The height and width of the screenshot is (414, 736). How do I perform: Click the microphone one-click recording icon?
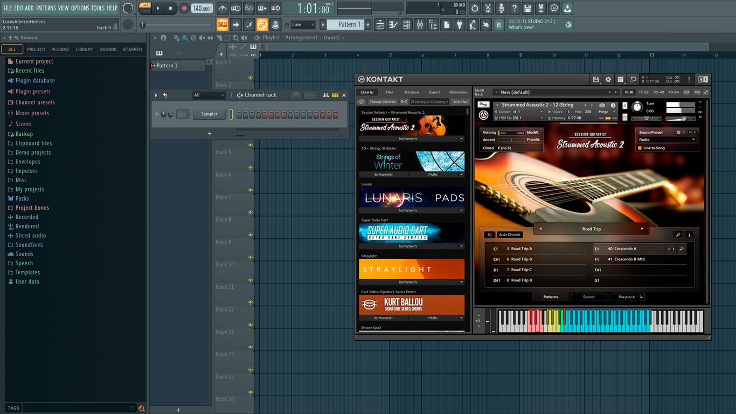(x=501, y=8)
